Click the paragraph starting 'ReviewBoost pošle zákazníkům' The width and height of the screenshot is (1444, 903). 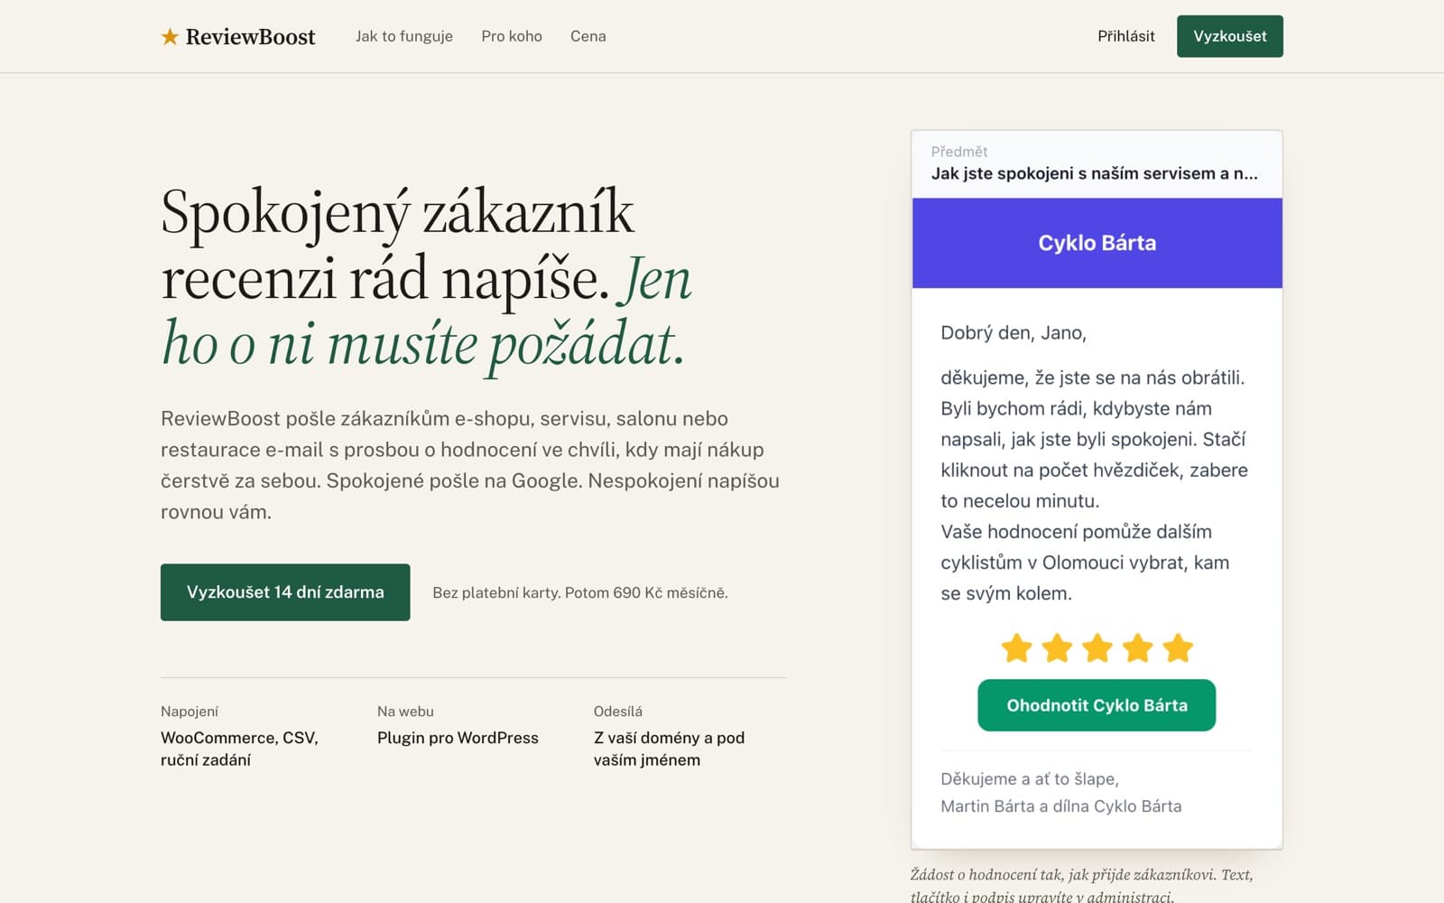[x=470, y=465]
